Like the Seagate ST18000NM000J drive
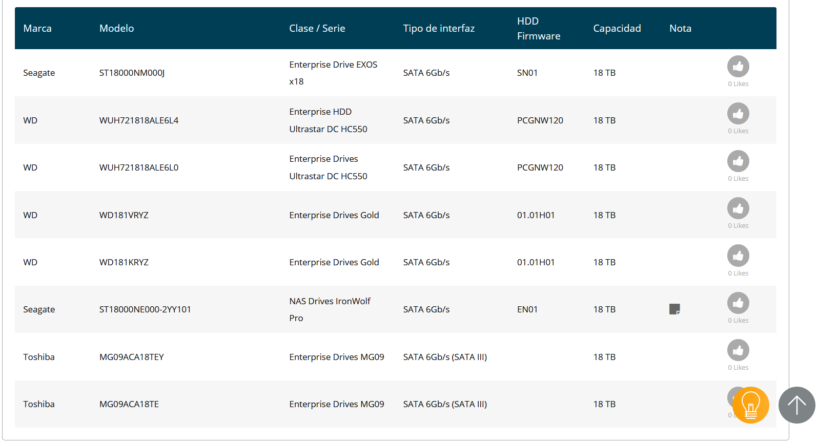 pyautogui.click(x=738, y=66)
